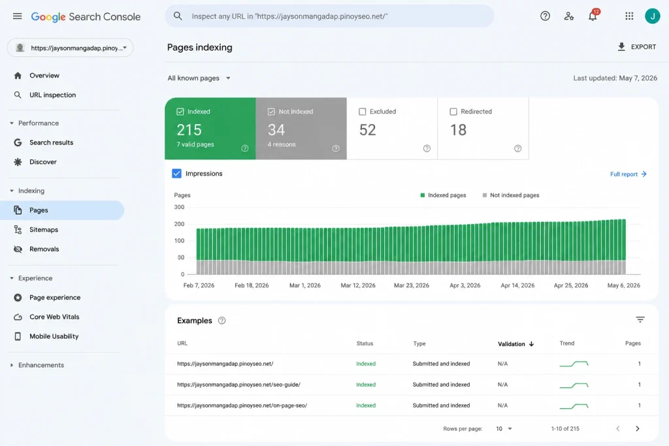
Task: Click the gray Not indexed pages legend swatch
Action: (484, 195)
